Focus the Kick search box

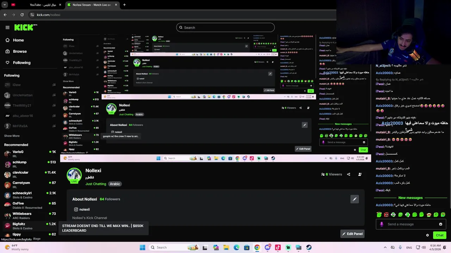[225, 27]
